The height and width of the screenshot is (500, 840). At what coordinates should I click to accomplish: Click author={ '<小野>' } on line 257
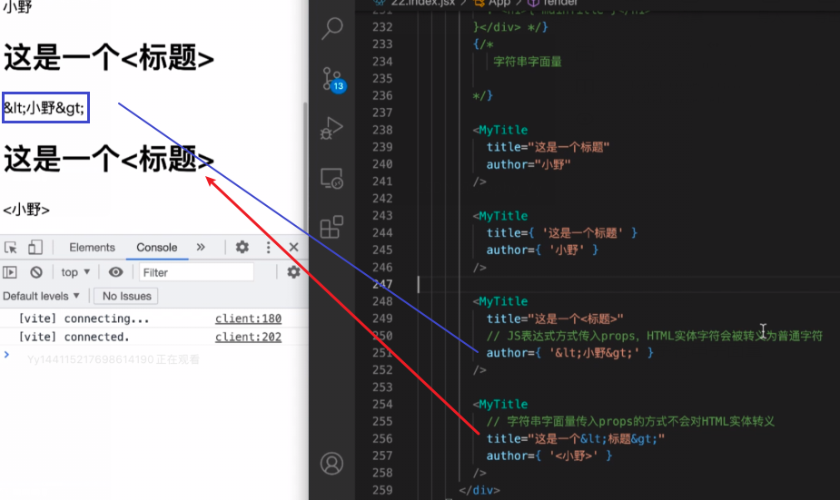click(x=549, y=456)
